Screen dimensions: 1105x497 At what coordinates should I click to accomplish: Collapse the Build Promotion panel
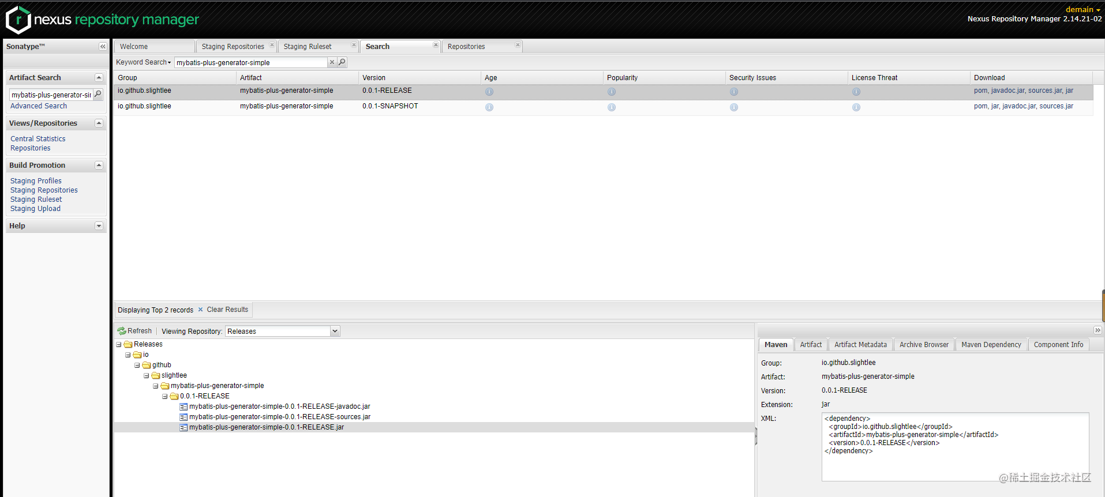[x=99, y=165]
